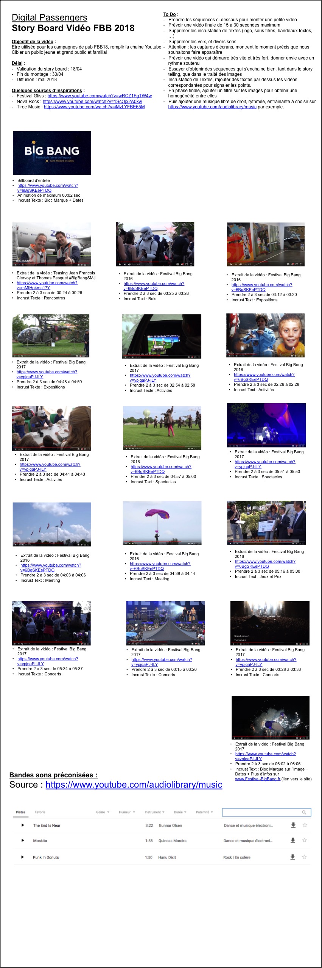
Task: Select the two astronauts teasing thumbnail
Action: [52, 244]
